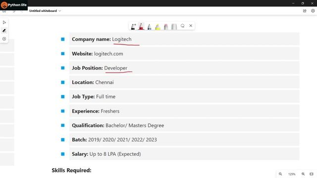This screenshot has width=317, height=178.
Task: Click the 'Skills Required:' heading
Action: tap(71, 170)
